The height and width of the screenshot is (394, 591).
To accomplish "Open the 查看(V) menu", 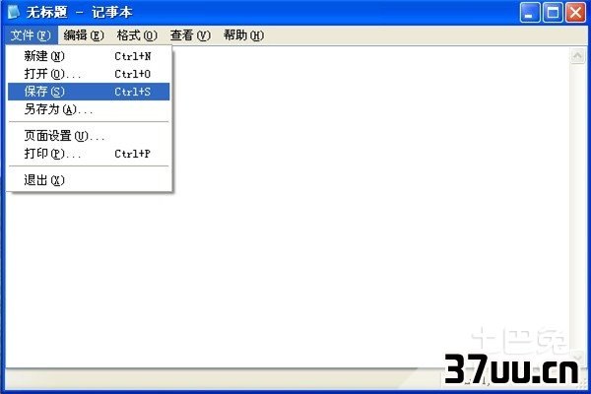I will point(190,35).
